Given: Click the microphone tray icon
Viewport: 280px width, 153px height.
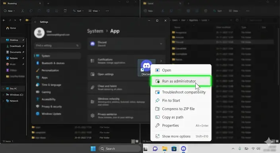Looking at the screenshot, I should click(x=240, y=149).
